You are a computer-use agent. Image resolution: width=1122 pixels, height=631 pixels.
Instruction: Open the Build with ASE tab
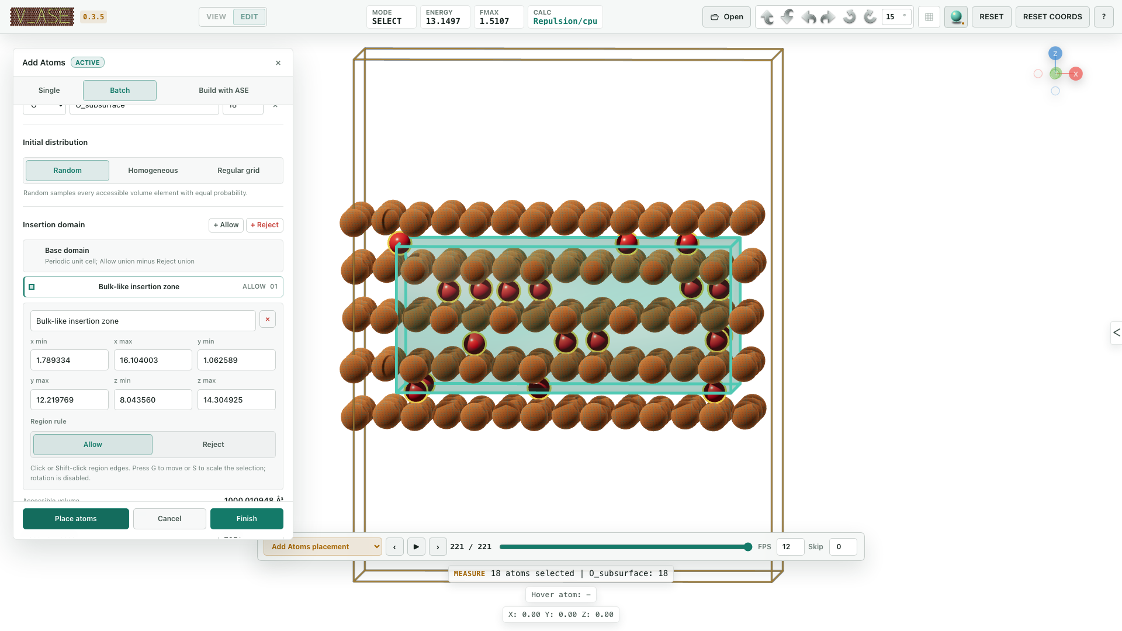point(224,91)
